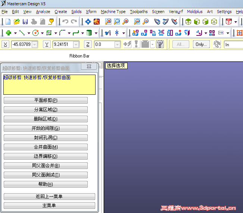This screenshot has width=243, height=213.
Task: Close the 超级修剪 dialog panel
Action: coord(89,66)
